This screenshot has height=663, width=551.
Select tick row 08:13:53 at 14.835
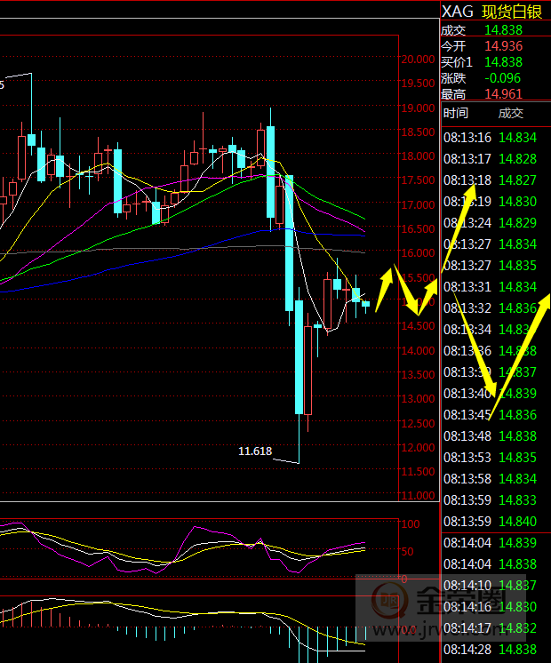point(490,458)
